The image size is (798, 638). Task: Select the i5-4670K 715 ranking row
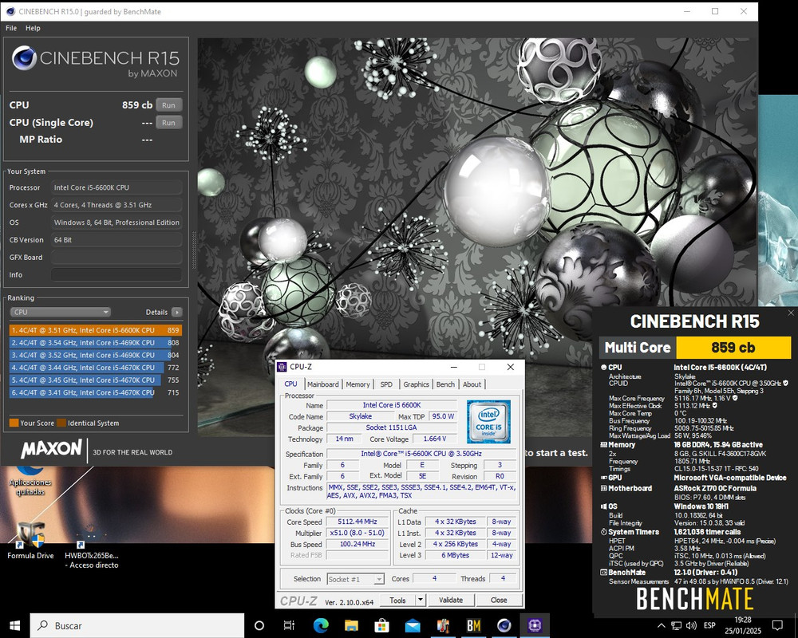click(95, 392)
